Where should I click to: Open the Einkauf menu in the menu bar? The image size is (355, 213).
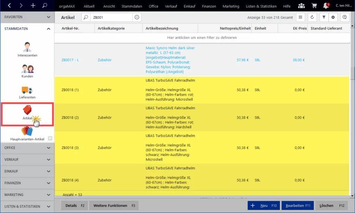point(190,6)
